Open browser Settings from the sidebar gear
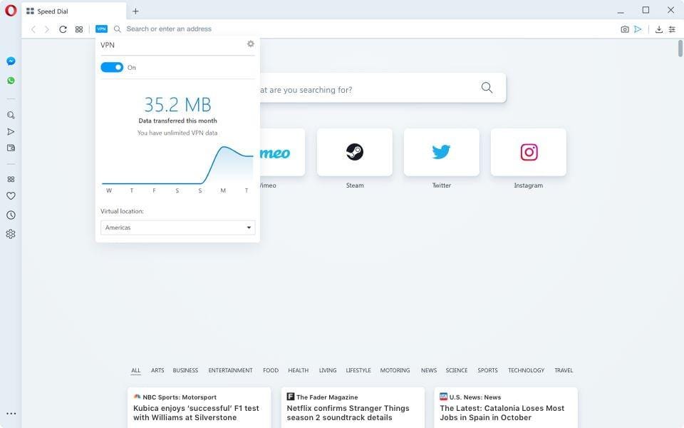 pos(10,233)
